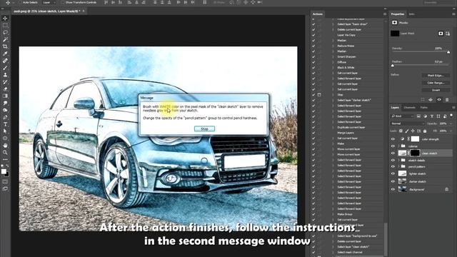This screenshot has width=457, height=257.
Task: Filter layers by adjustment layer icon
Action: 426,116
